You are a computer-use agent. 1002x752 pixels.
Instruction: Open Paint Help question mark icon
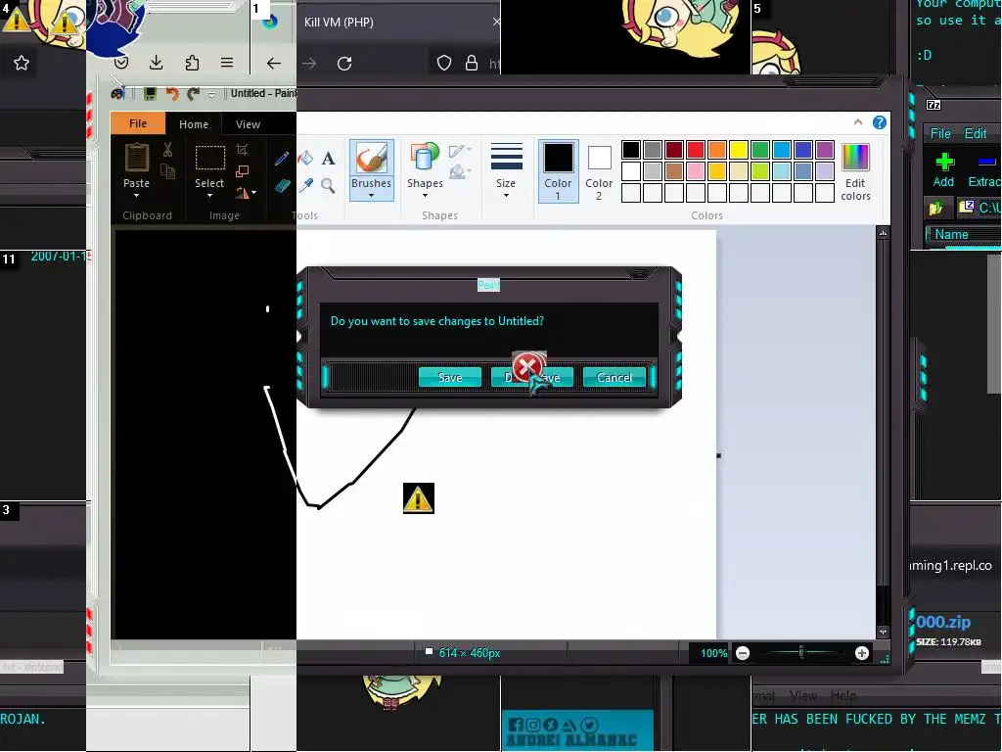point(880,122)
